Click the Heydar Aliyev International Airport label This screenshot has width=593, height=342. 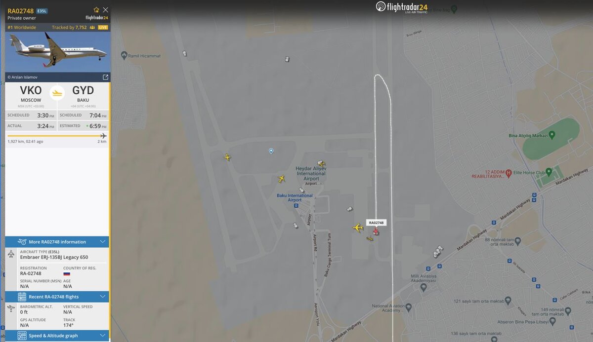tap(311, 174)
